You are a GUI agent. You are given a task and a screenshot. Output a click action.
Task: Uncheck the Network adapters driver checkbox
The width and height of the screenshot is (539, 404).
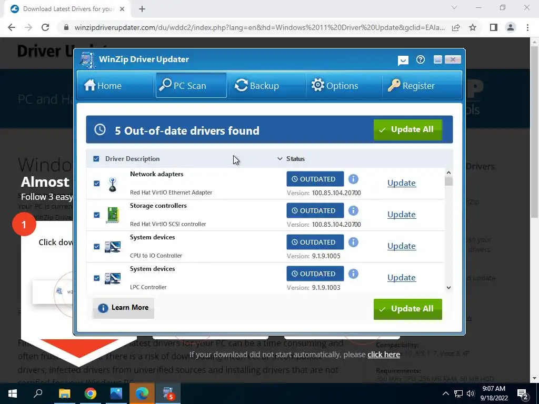tap(97, 184)
